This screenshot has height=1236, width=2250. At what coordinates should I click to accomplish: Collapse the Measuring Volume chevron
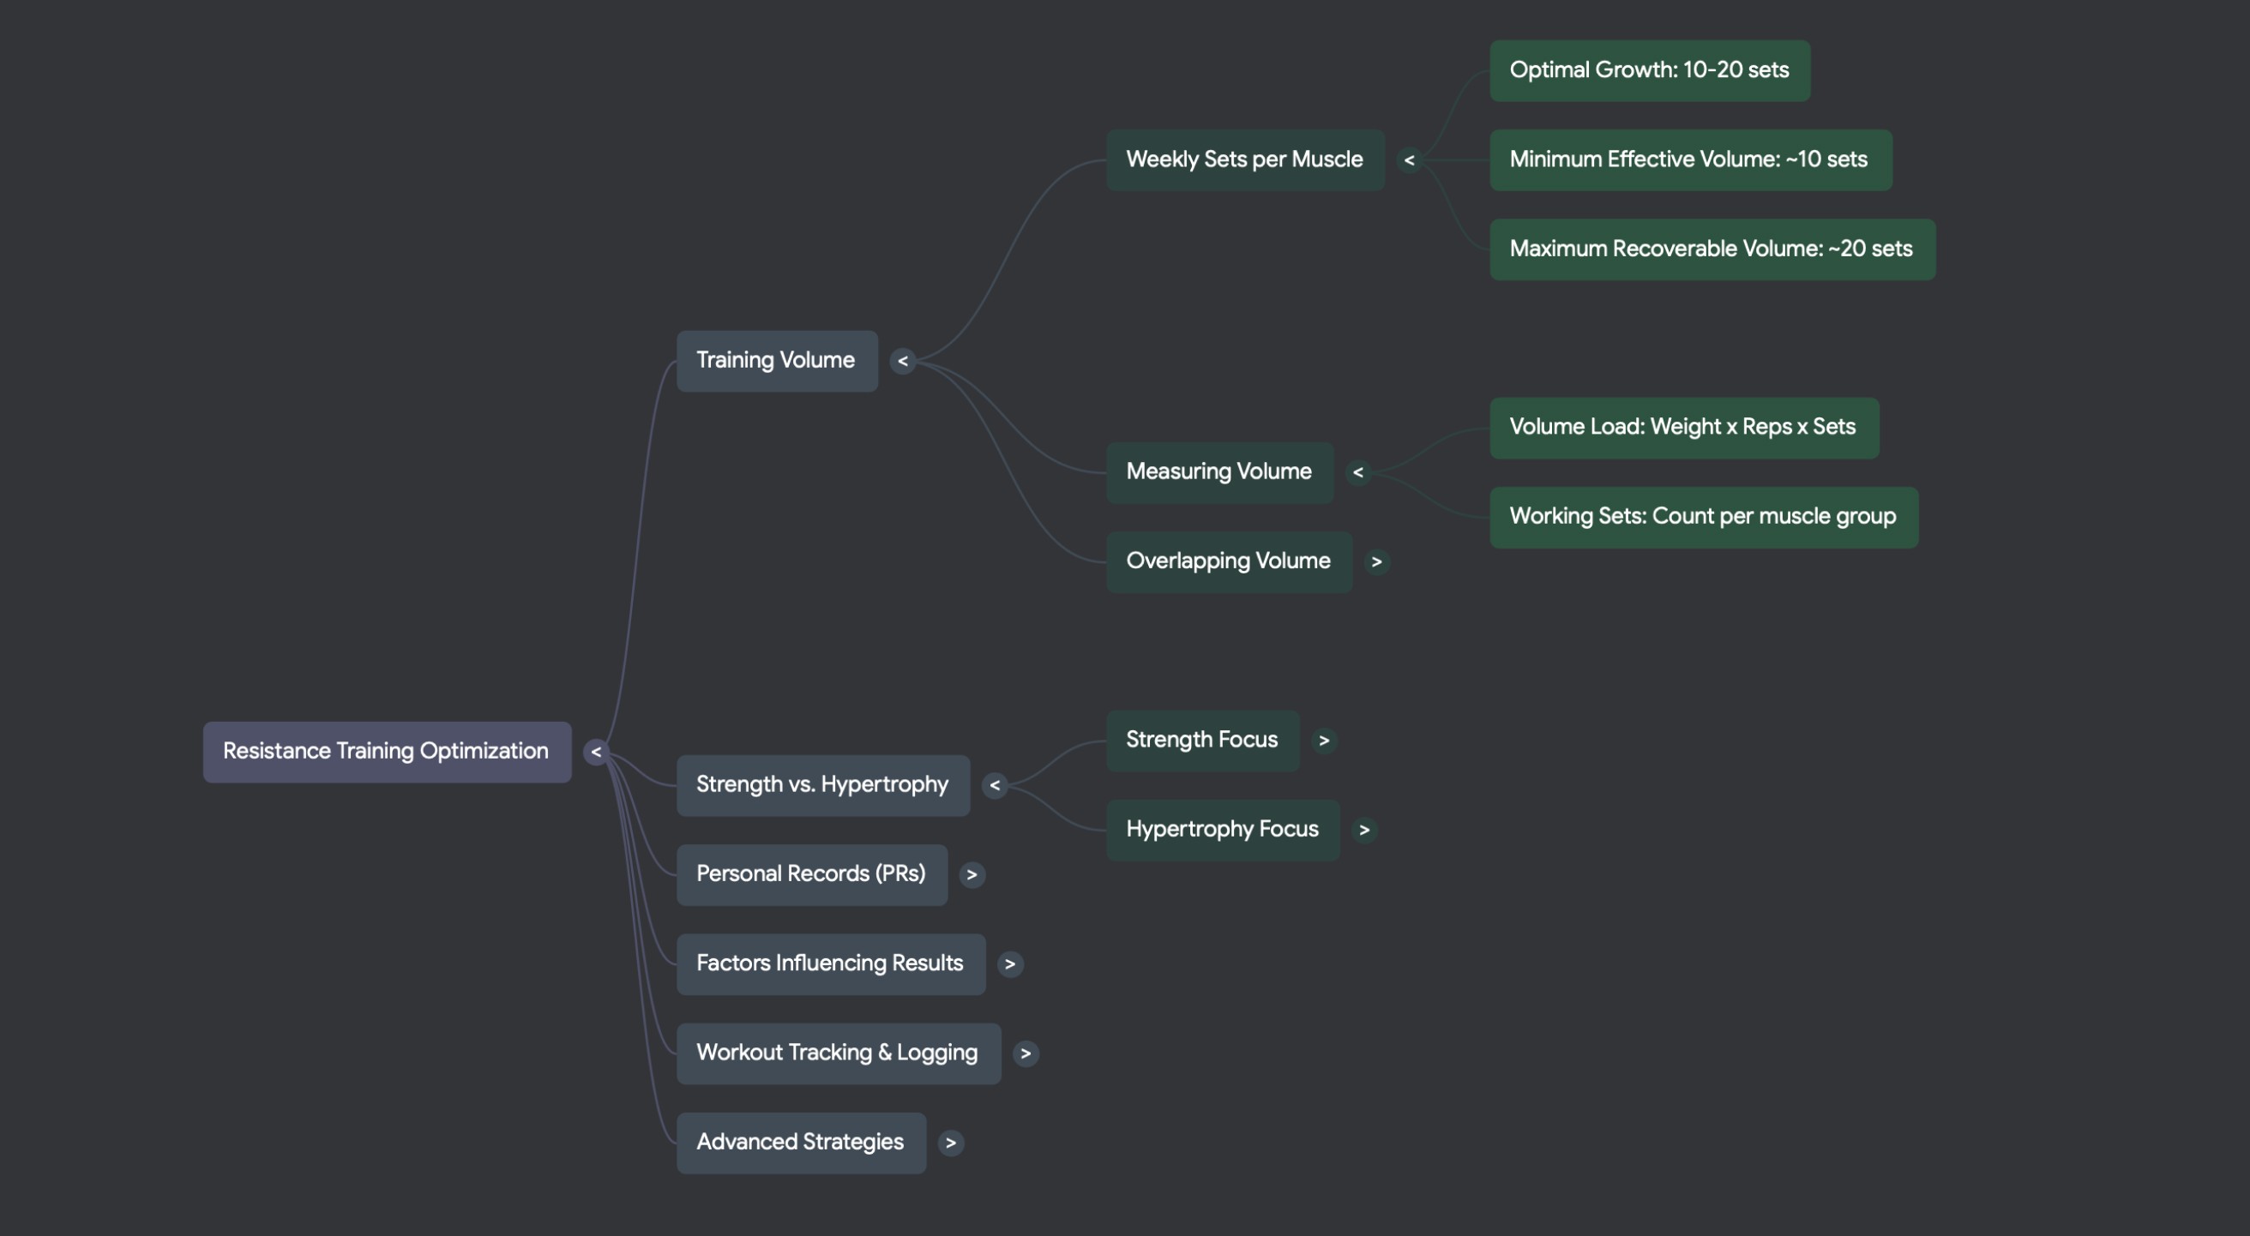click(1357, 472)
